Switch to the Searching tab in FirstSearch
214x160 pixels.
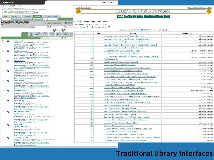pyautogui.click(x=27, y=16)
